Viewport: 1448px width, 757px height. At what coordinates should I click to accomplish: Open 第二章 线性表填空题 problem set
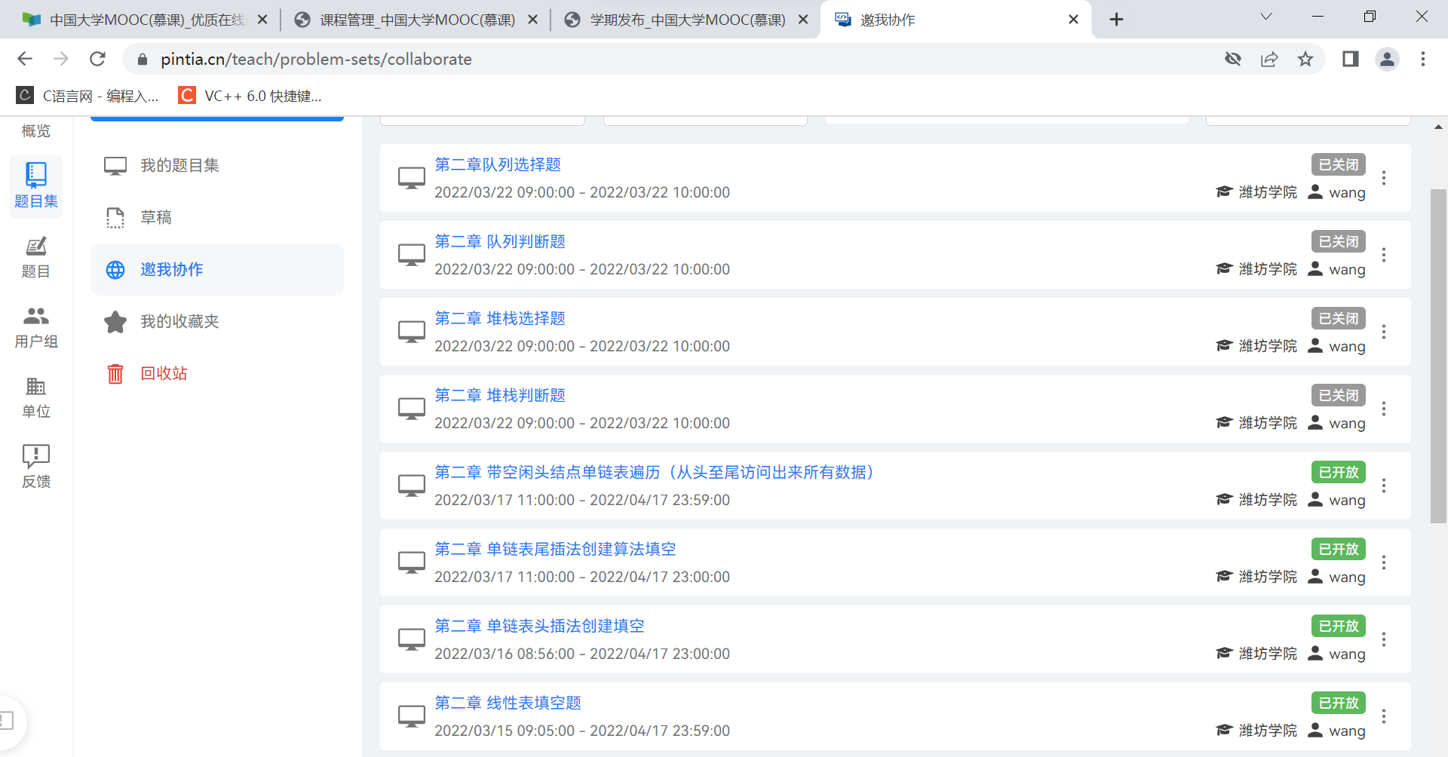tap(508, 703)
